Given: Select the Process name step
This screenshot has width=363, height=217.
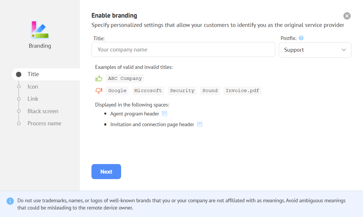Looking at the screenshot, I should (44, 124).
